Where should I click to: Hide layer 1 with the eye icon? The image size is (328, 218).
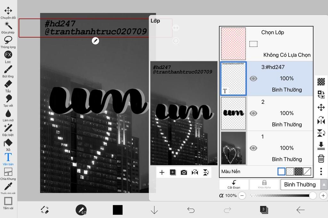[x=253, y=148]
